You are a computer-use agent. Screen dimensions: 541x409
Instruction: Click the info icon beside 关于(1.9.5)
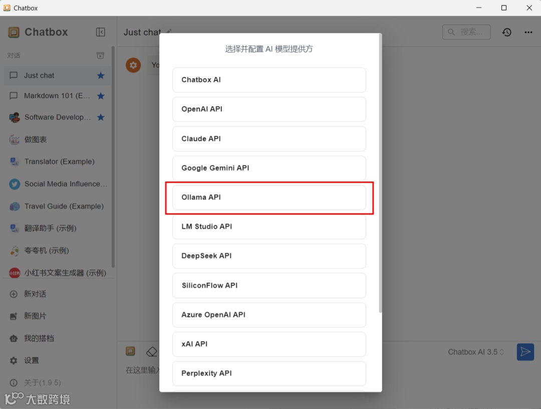tap(14, 382)
